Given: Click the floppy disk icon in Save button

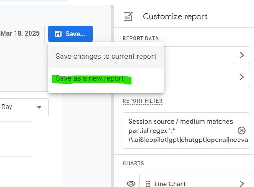Looking at the screenshot, I should [58, 34].
